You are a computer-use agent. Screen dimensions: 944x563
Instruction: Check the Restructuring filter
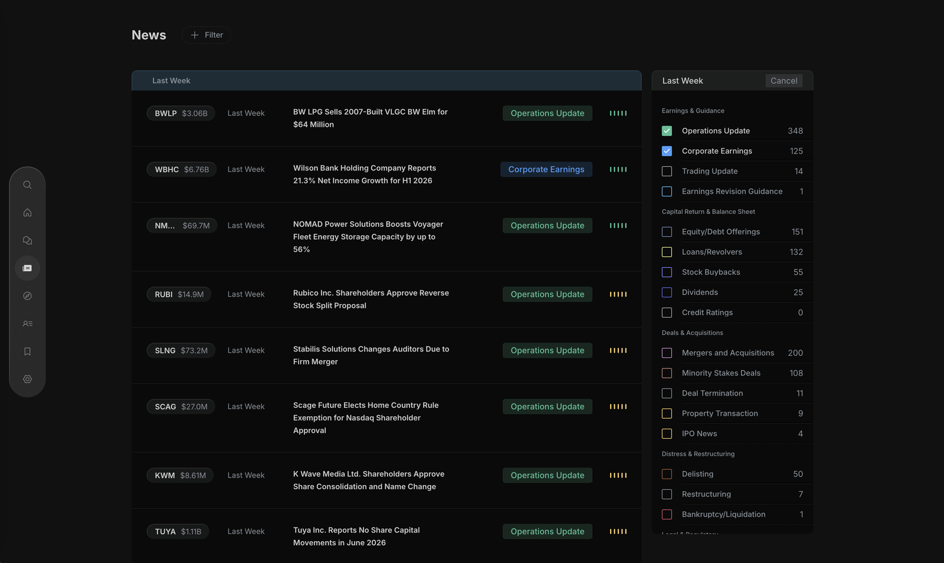point(667,494)
